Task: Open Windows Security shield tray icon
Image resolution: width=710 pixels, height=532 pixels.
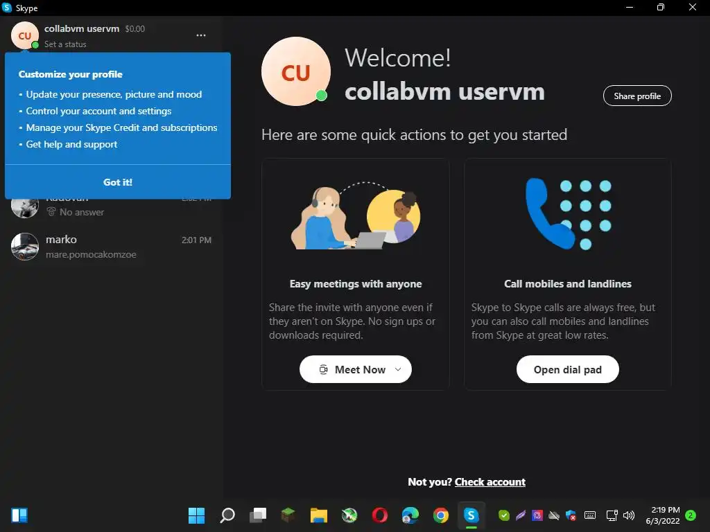Action: pyautogui.click(x=571, y=515)
